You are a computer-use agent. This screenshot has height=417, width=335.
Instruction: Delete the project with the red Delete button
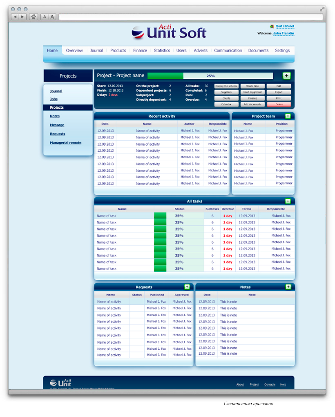pyautogui.click(x=279, y=104)
